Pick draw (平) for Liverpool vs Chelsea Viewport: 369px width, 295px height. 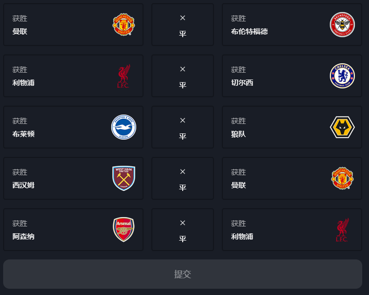pos(183,76)
